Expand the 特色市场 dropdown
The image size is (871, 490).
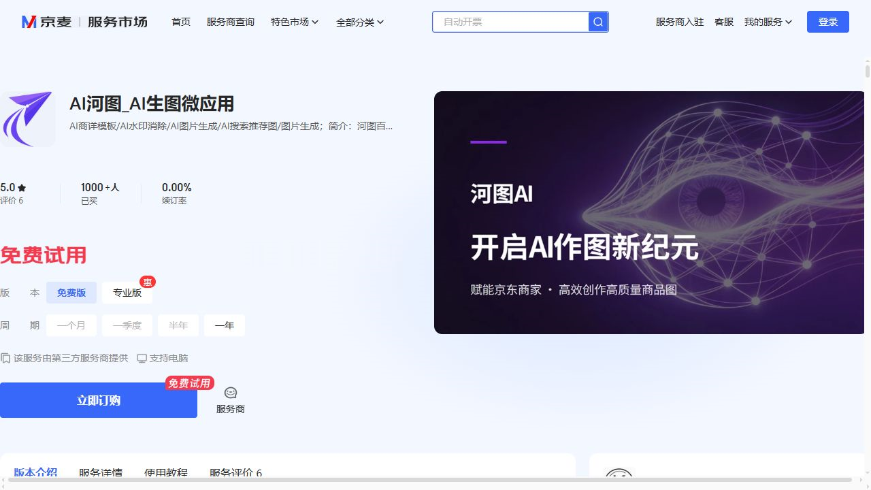295,22
